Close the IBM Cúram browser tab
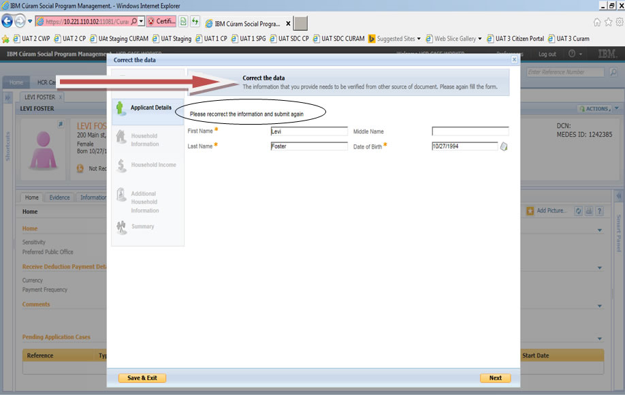 [288, 24]
